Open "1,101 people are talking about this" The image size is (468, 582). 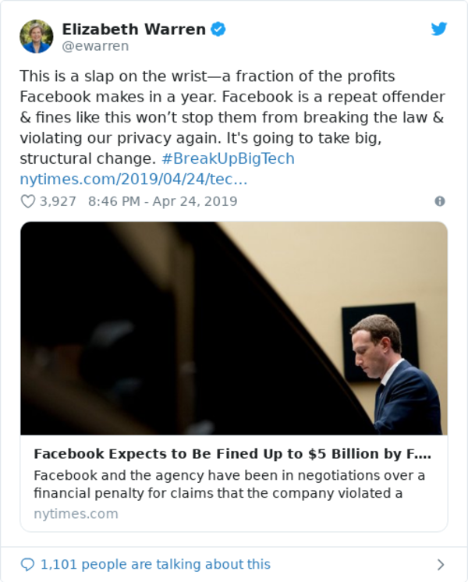point(155,564)
